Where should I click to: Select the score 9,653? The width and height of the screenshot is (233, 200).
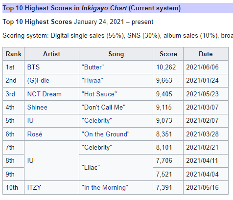point(164,81)
